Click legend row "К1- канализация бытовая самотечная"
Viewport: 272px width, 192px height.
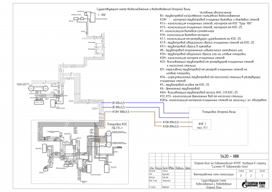(x=187, y=31)
